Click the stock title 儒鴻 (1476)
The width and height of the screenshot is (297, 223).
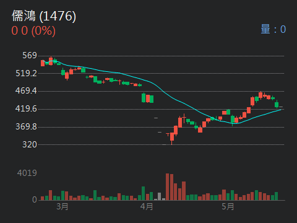44,16
